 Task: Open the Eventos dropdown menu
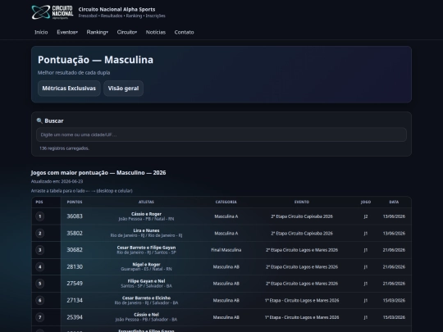tap(67, 32)
